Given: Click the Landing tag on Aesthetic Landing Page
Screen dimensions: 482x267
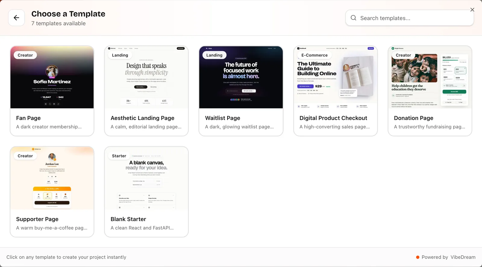Looking at the screenshot, I should 120,55.
